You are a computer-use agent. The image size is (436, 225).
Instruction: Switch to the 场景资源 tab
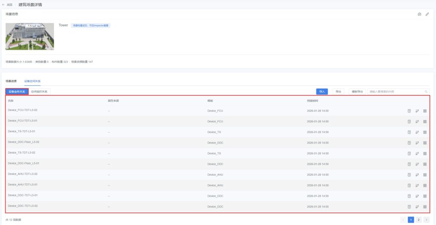11,81
